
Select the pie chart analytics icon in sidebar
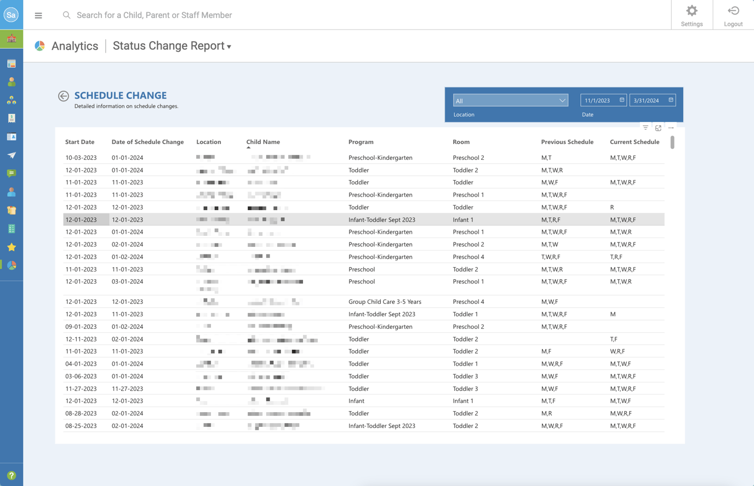(11, 265)
